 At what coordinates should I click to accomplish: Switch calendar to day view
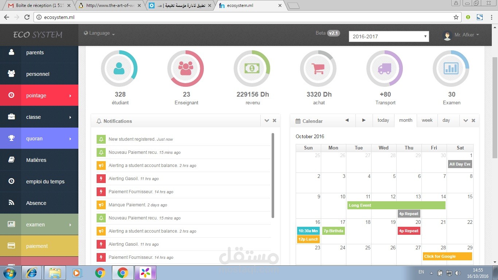[446, 120]
